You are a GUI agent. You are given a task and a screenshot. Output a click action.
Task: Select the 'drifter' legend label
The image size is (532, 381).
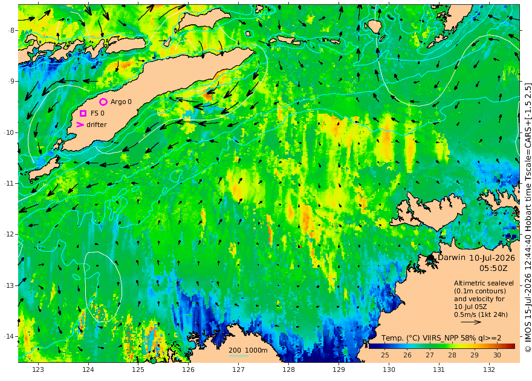pos(97,125)
